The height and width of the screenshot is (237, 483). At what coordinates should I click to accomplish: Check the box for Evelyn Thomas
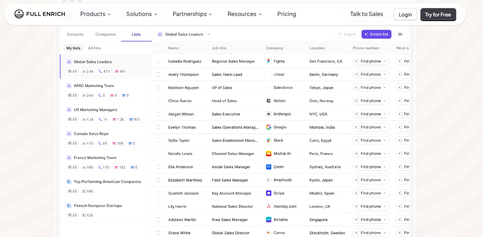(x=158, y=127)
